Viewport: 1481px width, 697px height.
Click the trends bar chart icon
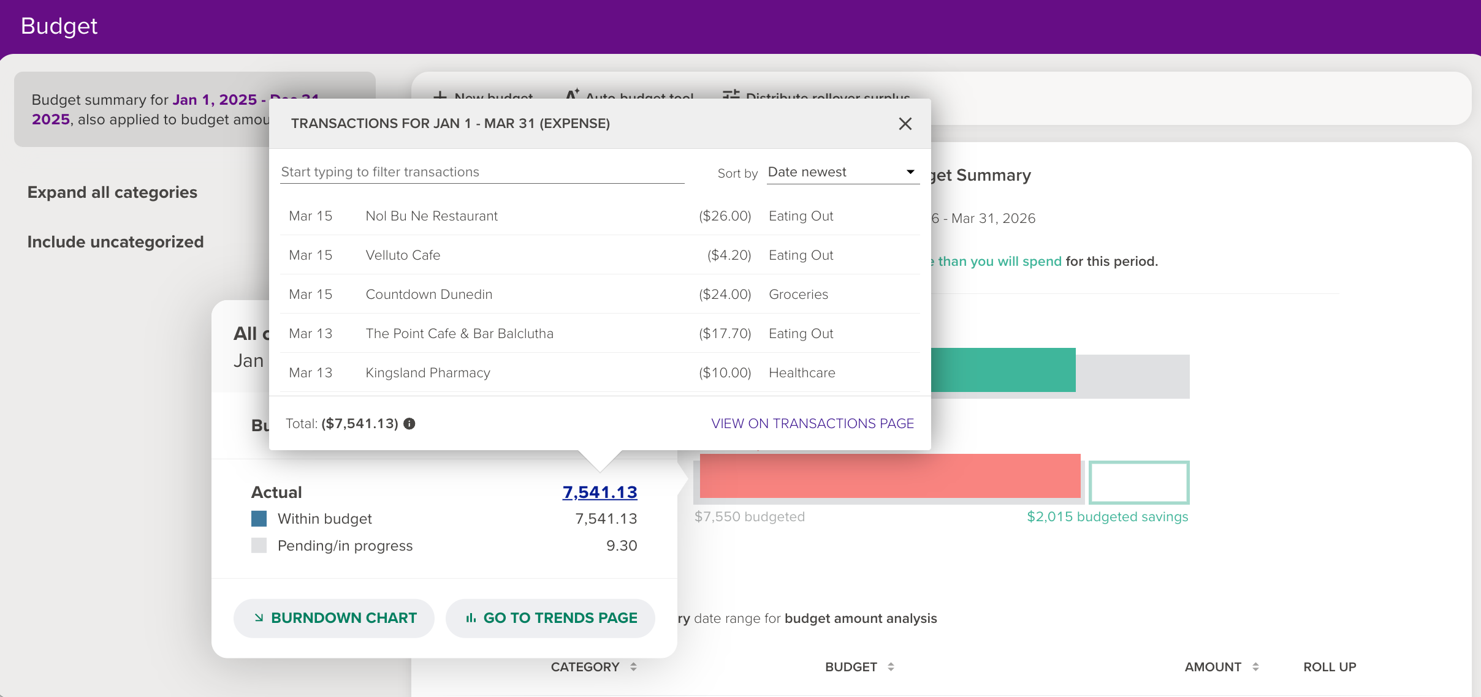pyautogui.click(x=471, y=618)
